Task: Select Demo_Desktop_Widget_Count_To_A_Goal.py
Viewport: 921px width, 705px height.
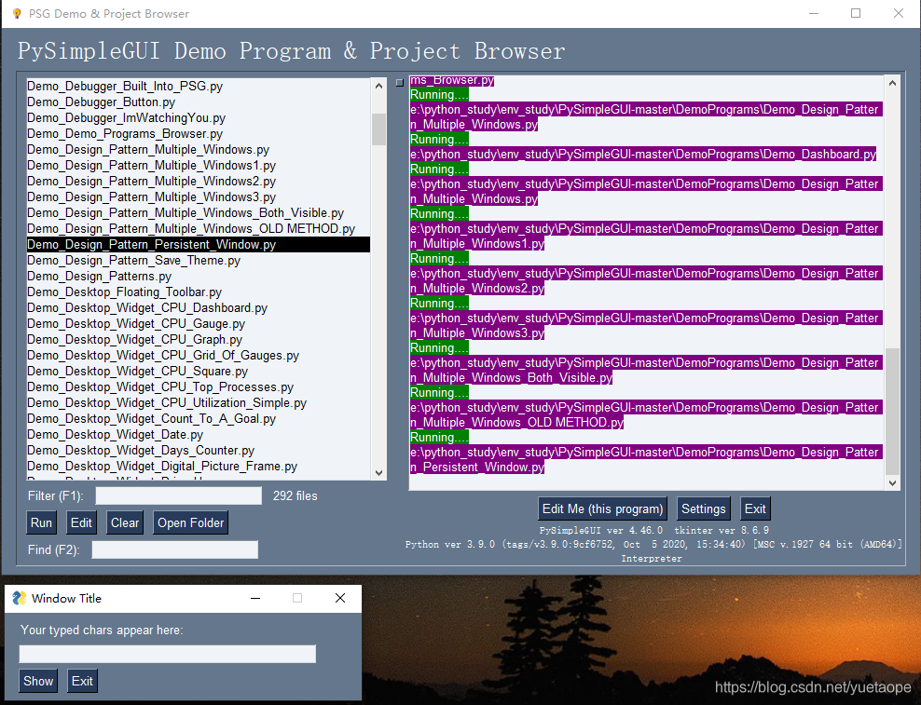Action: click(199, 419)
